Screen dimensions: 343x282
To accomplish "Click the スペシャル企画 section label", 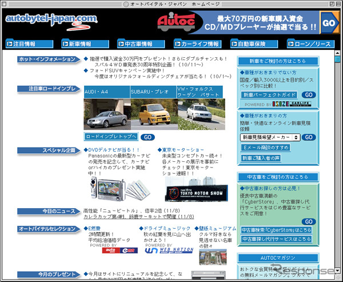I will pos(49,150).
